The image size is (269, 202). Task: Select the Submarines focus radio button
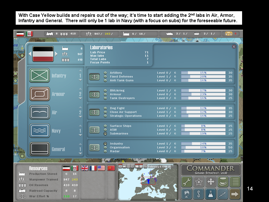point(105,134)
